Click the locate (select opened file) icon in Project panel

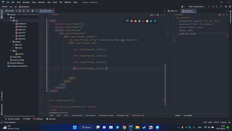[20, 11]
